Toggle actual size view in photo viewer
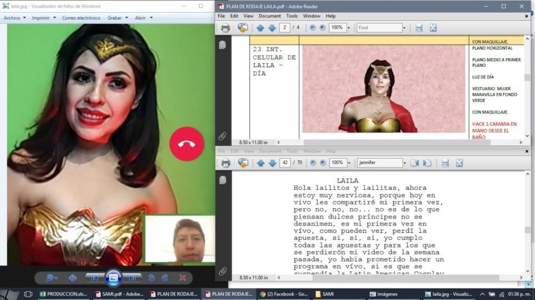The height and width of the screenshot is (300, 535). tap(73, 278)
